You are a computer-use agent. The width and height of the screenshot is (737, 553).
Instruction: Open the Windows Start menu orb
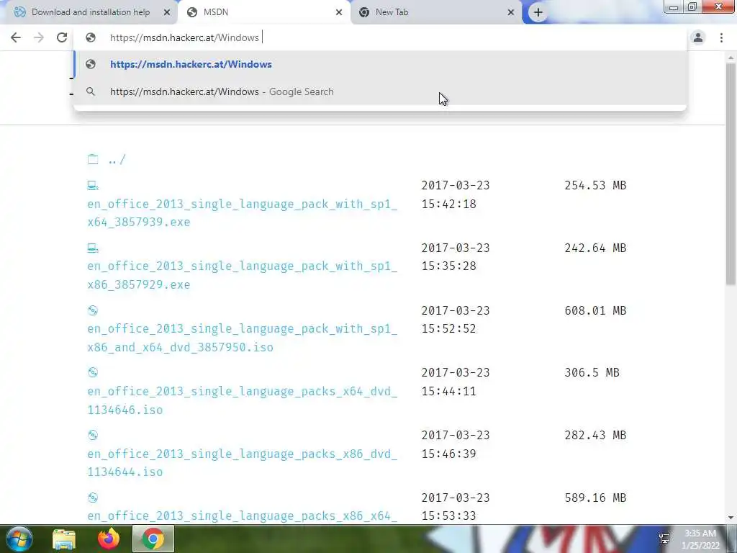[x=19, y=539]
